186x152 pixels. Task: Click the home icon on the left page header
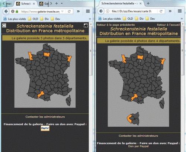point(86,26)
